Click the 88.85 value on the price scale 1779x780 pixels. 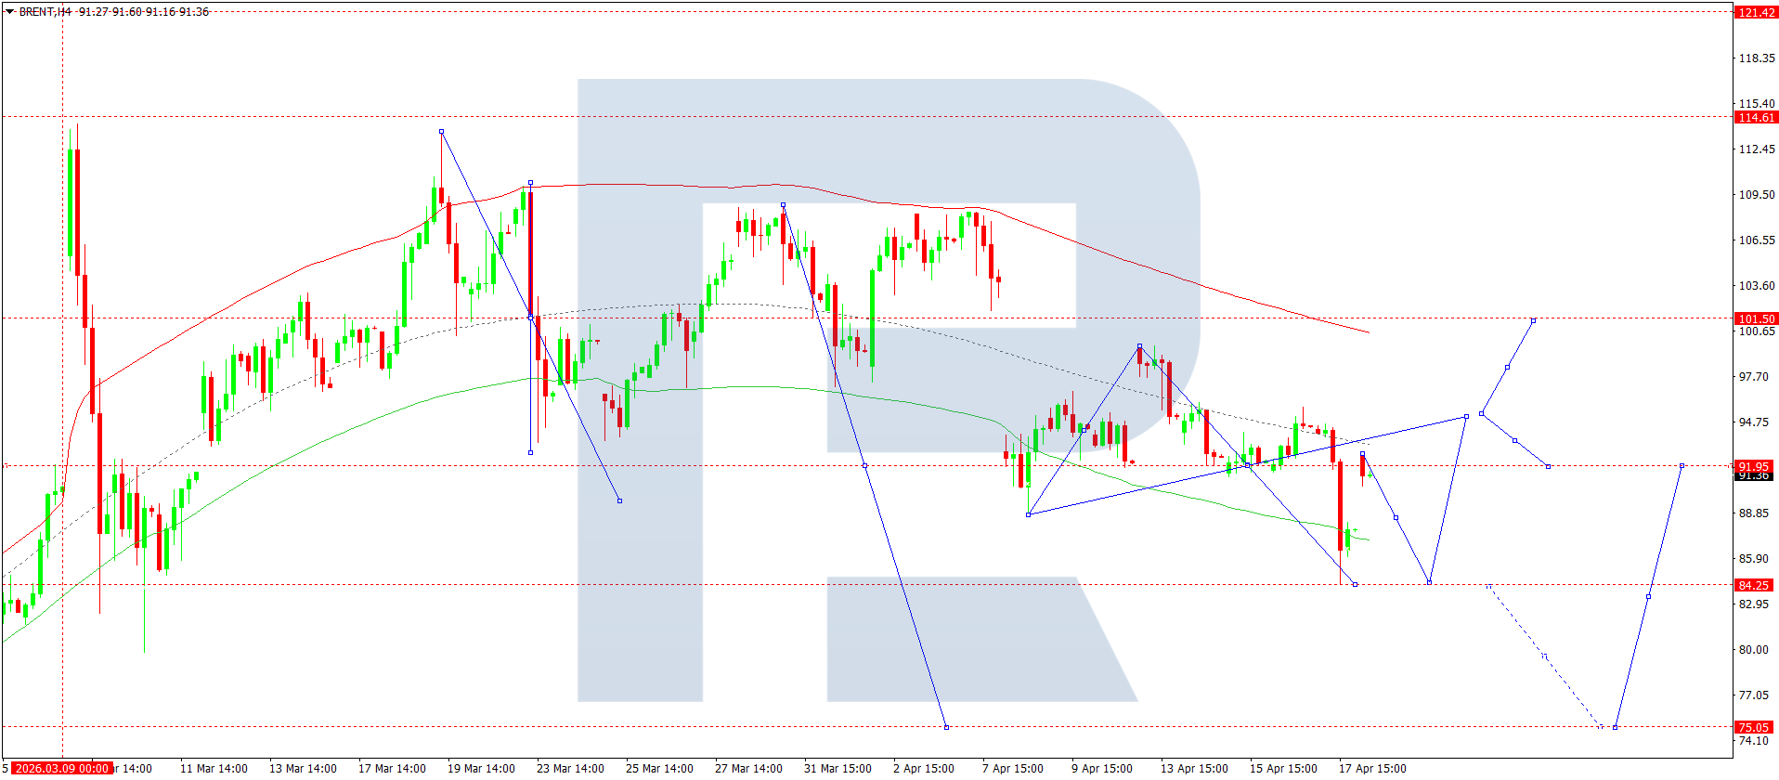(x=1756, y=513)
